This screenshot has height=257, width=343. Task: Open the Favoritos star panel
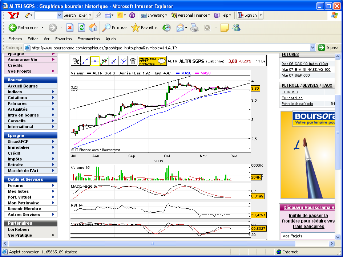pos(144,28)
